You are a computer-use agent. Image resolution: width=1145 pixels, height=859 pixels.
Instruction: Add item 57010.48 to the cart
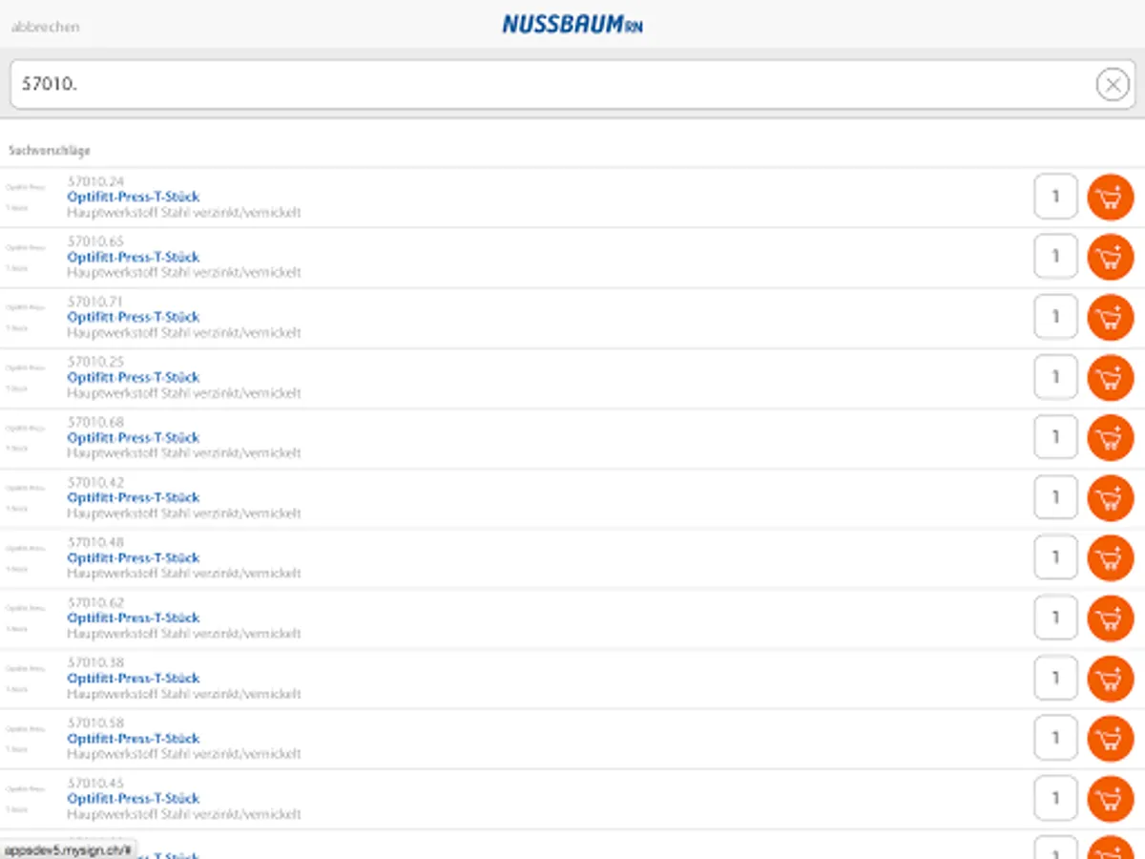(1111, 558)
